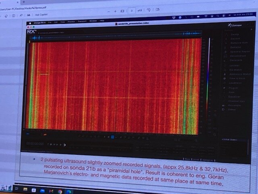
Task: Open Microsoft Store from the taskbar
Action: click(34, 190)
